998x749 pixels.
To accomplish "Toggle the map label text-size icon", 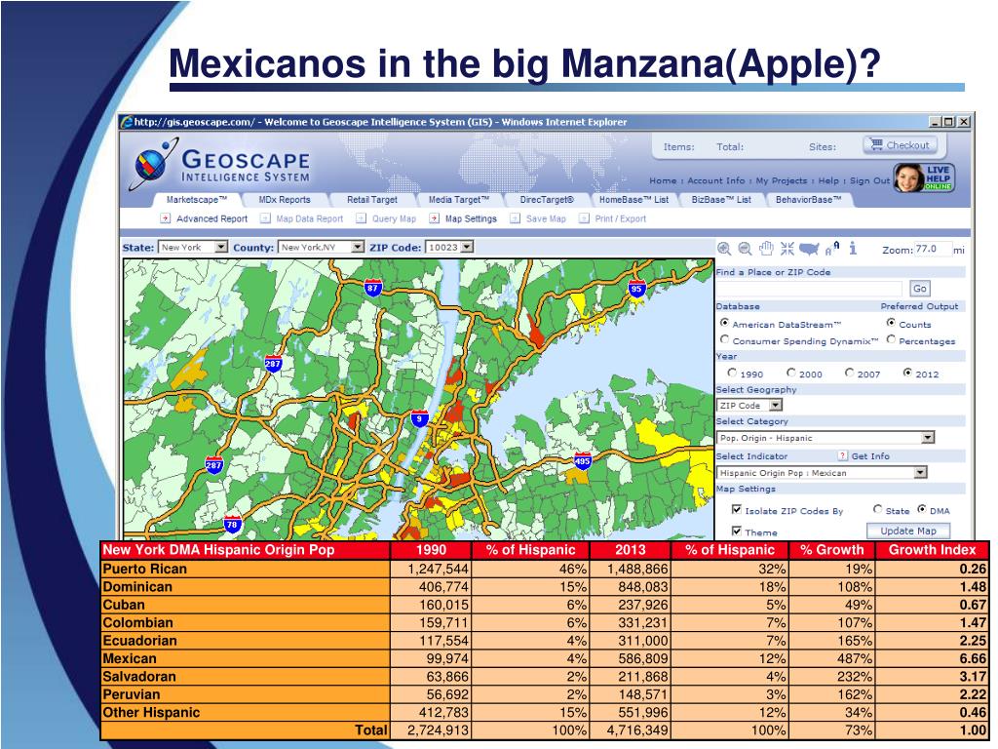I will tap(832, 249).
